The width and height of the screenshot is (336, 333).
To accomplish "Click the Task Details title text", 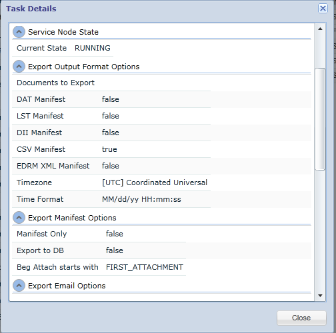I will coord(31,9).
